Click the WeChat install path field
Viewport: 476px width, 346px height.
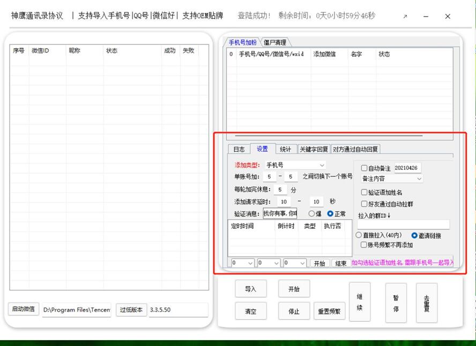77,310
